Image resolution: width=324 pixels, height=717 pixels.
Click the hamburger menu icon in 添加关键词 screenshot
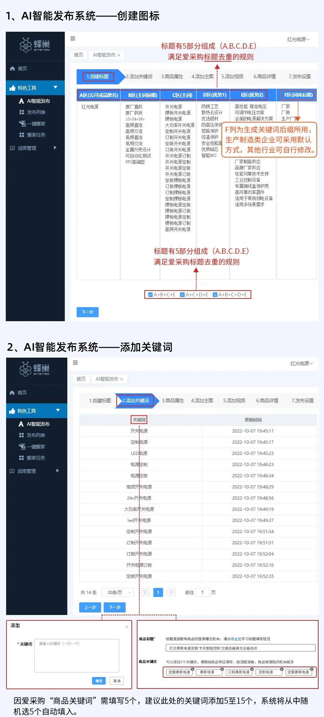point(75,363)
